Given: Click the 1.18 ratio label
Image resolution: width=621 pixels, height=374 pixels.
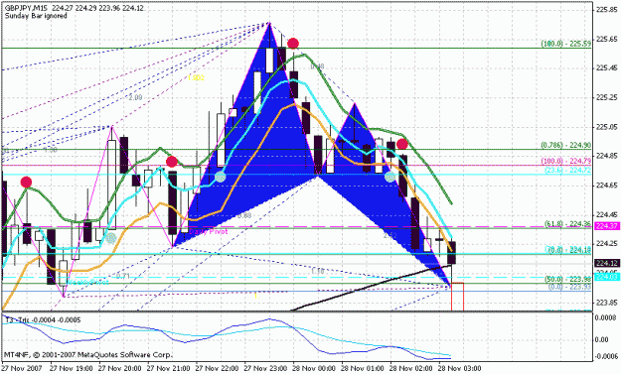Looking at the screenshot, I should coord(318,271).
